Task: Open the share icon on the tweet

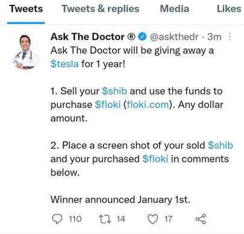Action: [201, 219]
